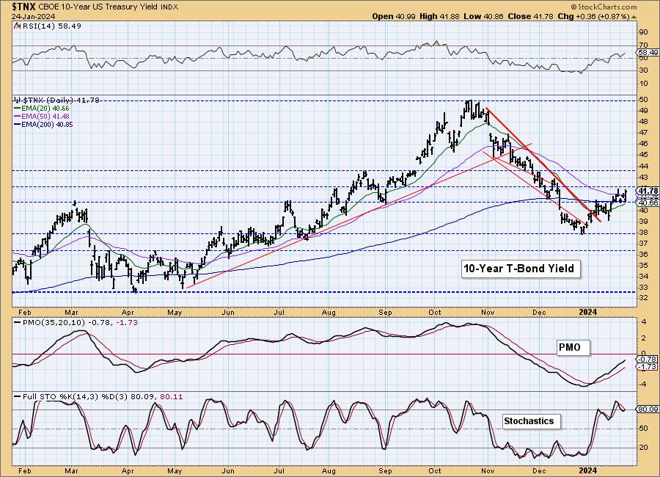
Task: Click the $TNX (Daily) 41.78 legend
Action: [x=57, y=100]
